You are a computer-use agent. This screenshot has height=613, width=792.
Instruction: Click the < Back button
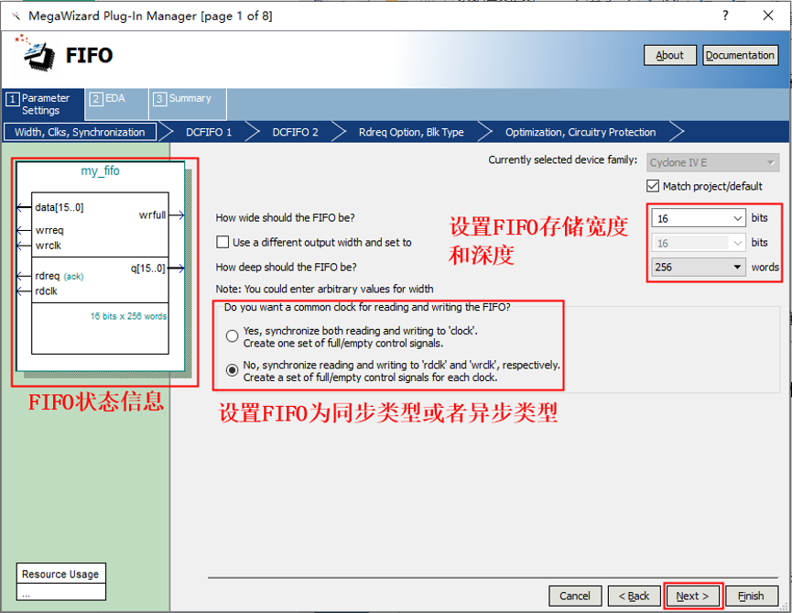pyautogui.click(x=634, y=596)
